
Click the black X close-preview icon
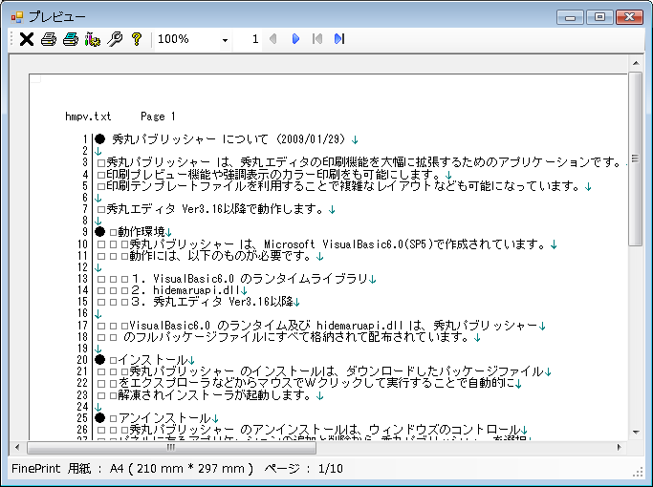pos(26,39)
